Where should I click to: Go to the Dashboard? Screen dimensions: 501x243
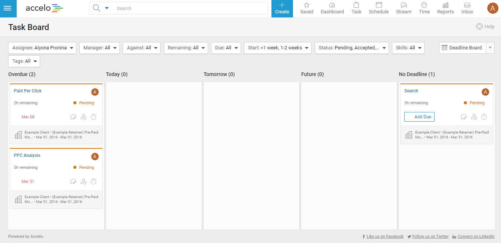(332, 9)
